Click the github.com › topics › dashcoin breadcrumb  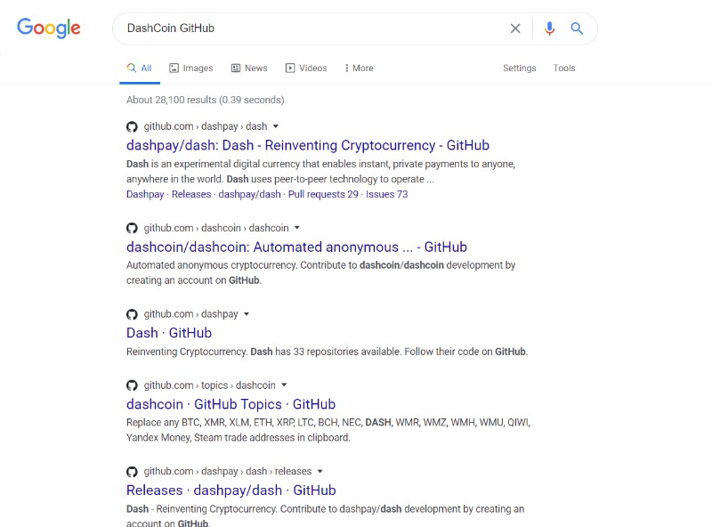point(209,385)
